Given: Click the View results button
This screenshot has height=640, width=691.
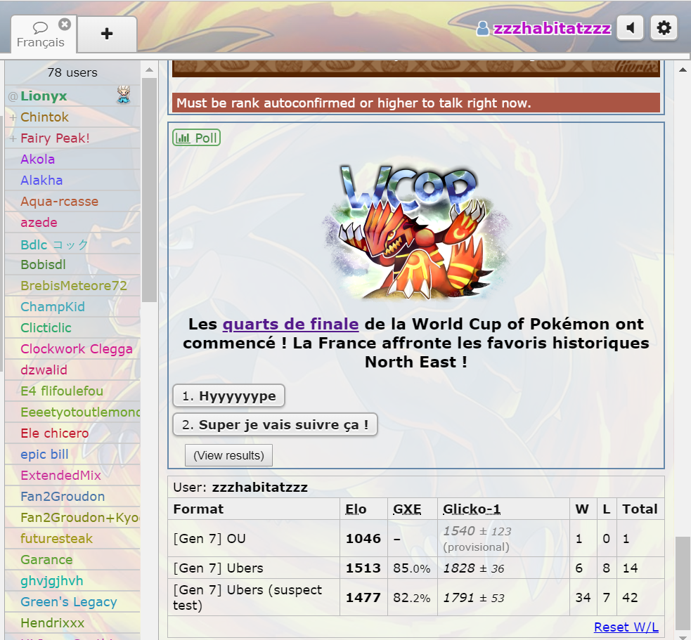Looking at the screenshot, I should pos(228,455).
